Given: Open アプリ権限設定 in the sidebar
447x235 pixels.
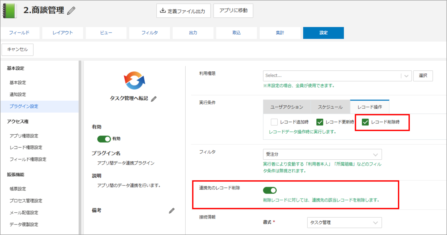Looking at the screenshot, I should click(x=24, y=136).
